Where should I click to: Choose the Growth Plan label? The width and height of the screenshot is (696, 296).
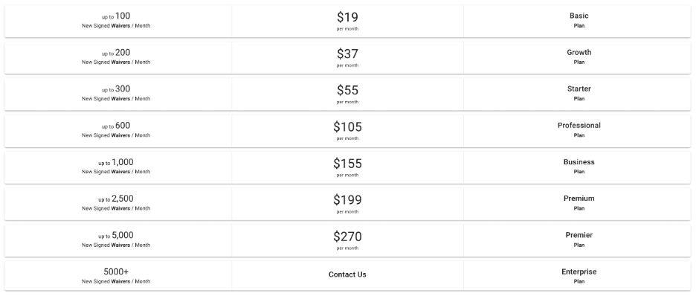pos(579,57)
